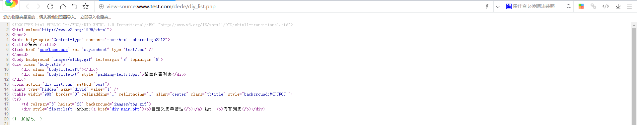Go forward to next page
637x125 pixels.
(38, 6)
